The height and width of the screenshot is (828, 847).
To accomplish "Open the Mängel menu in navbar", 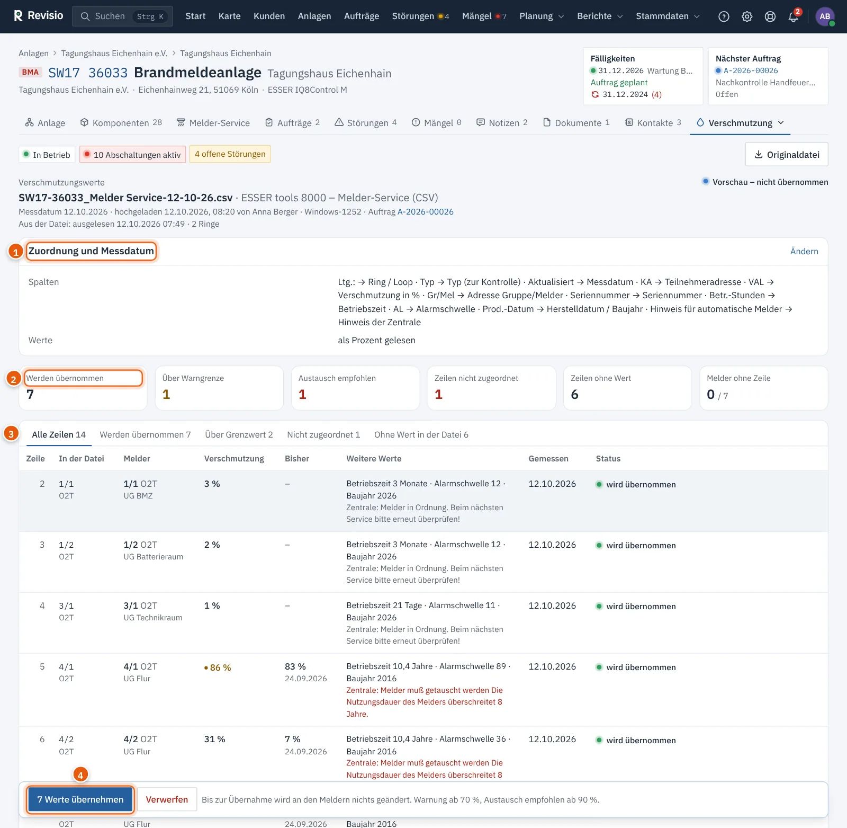I will (x=484, y=16).
